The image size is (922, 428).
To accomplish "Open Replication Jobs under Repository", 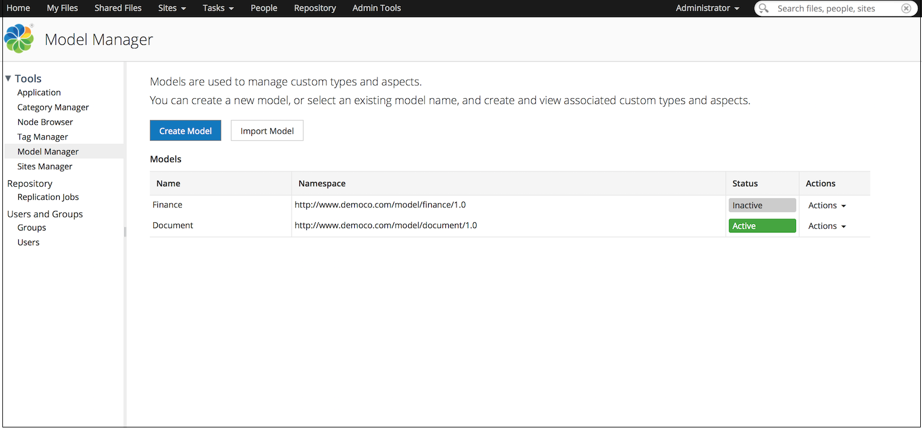I will click(x=48, y=197).
